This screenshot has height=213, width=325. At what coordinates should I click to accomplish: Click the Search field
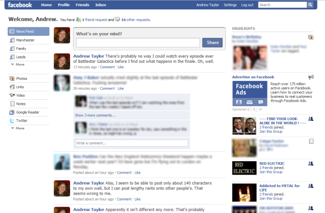(282, 5)
